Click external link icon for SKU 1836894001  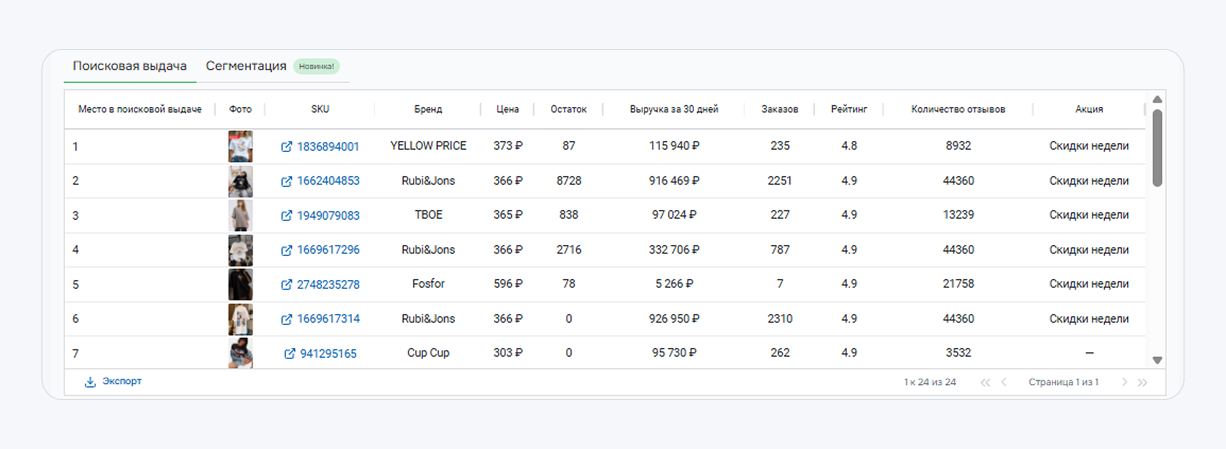(x=286, y=146)
